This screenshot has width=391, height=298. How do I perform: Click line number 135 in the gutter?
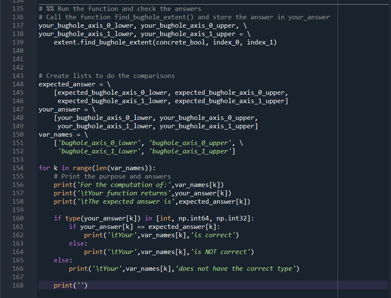pyautogui.click(x=18, y=9)
